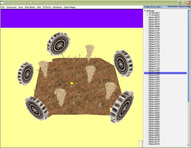Open the File menu
The image size is (191, 148).
[x=3, y=7]
